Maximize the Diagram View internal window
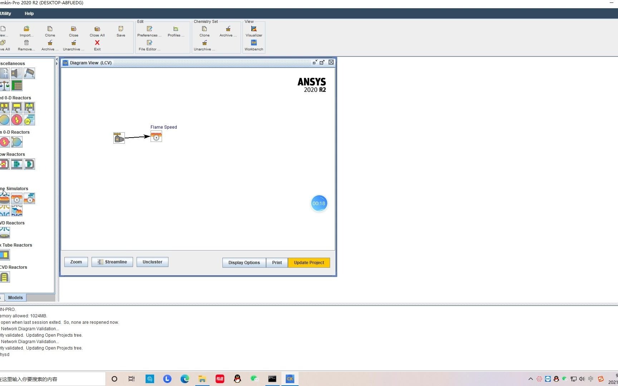 pos(322,63)
